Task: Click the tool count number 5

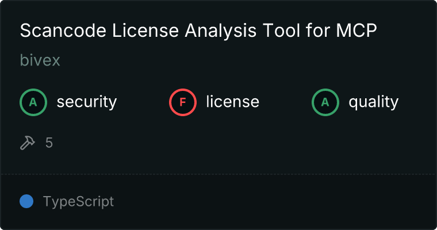Action: point(49,143)
